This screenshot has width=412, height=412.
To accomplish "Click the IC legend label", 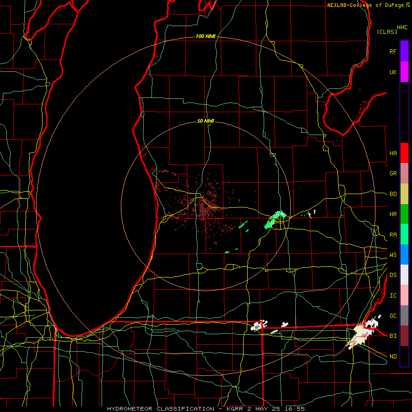I will click(x=393, y=296).
